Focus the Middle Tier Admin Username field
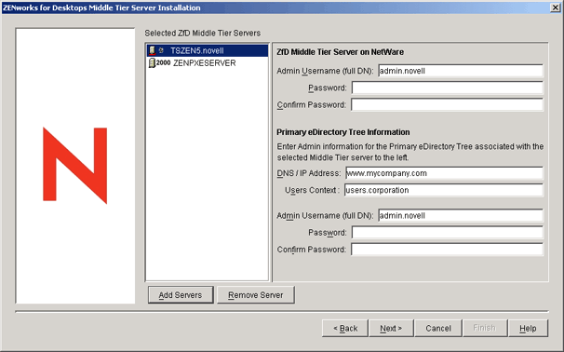 pos(461,71)
